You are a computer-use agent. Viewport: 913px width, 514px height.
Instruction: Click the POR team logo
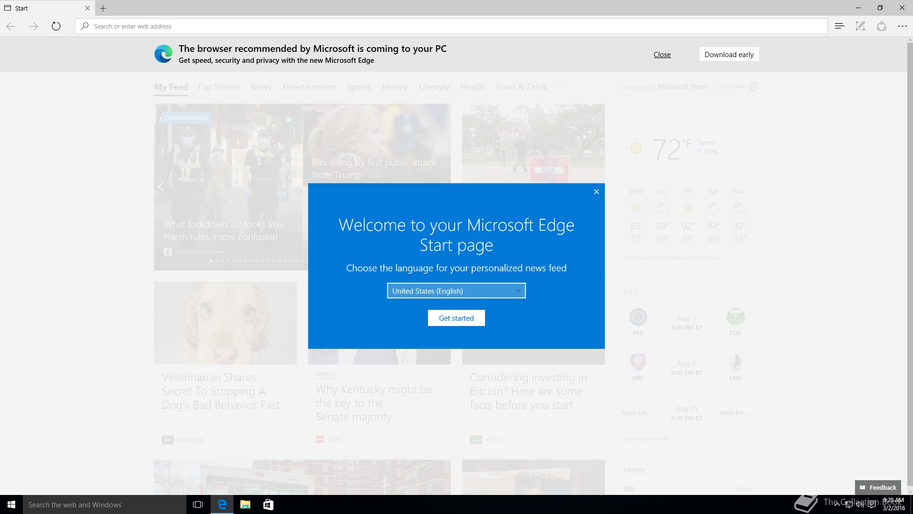click(735, 317)
